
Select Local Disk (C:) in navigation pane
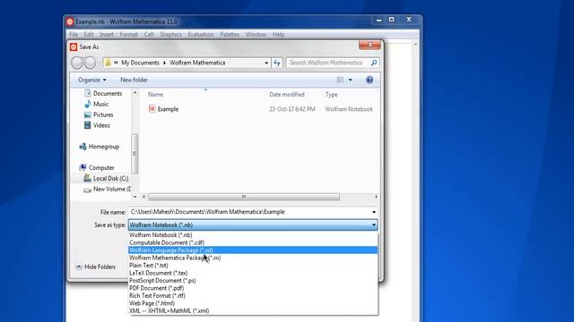pos(106,178)
